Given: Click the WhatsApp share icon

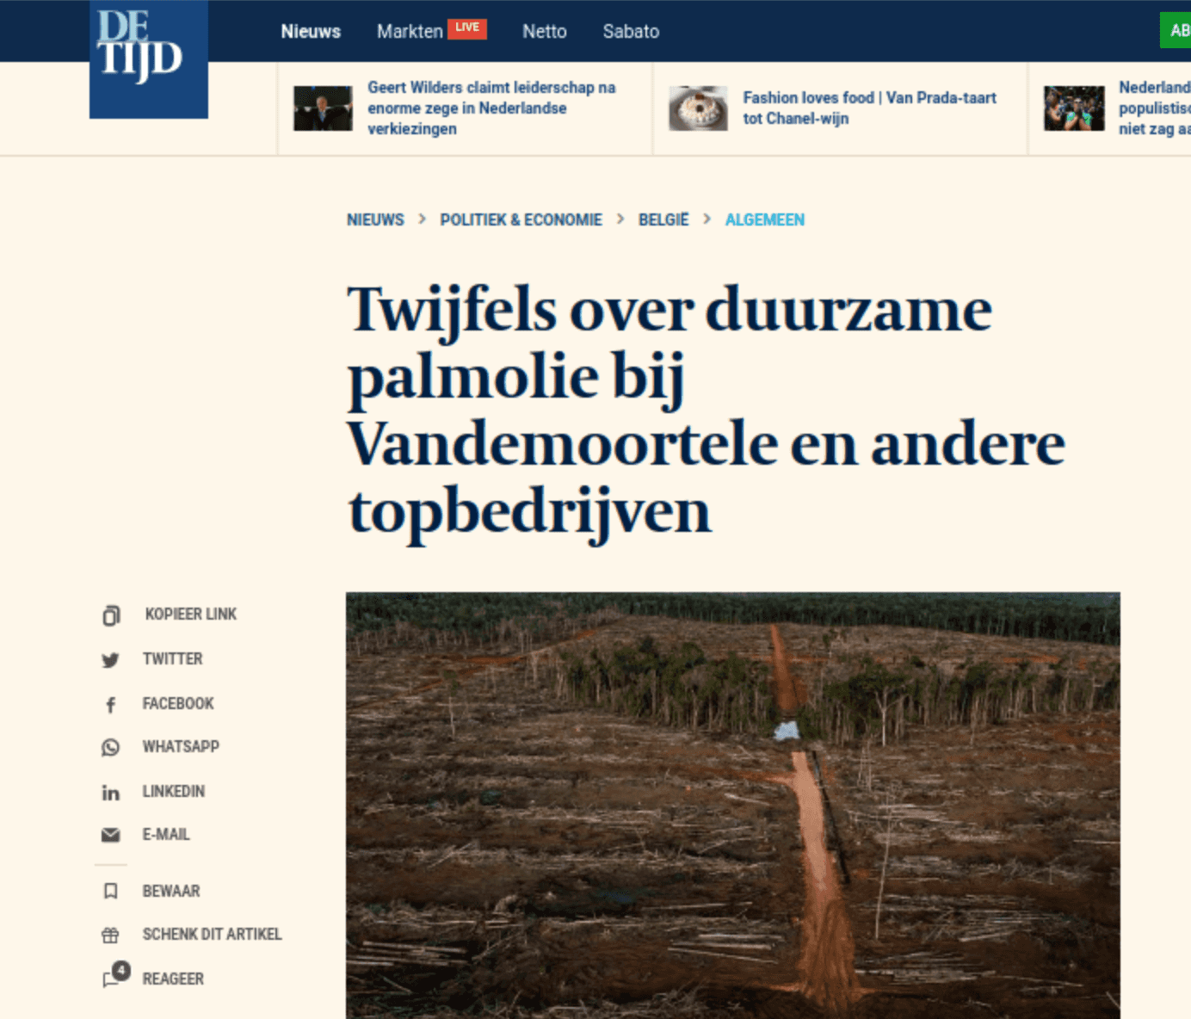Looking at the screenshot, I should 110,747.
